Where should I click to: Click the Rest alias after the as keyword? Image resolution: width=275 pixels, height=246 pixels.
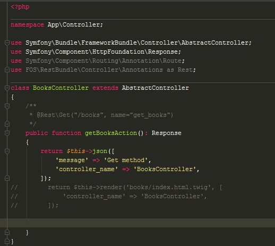tap(185, 70)
